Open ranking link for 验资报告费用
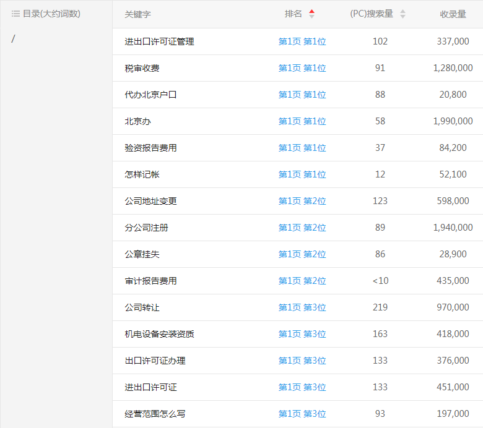Viewport: 483px width, 428px height. coord(302,148)
